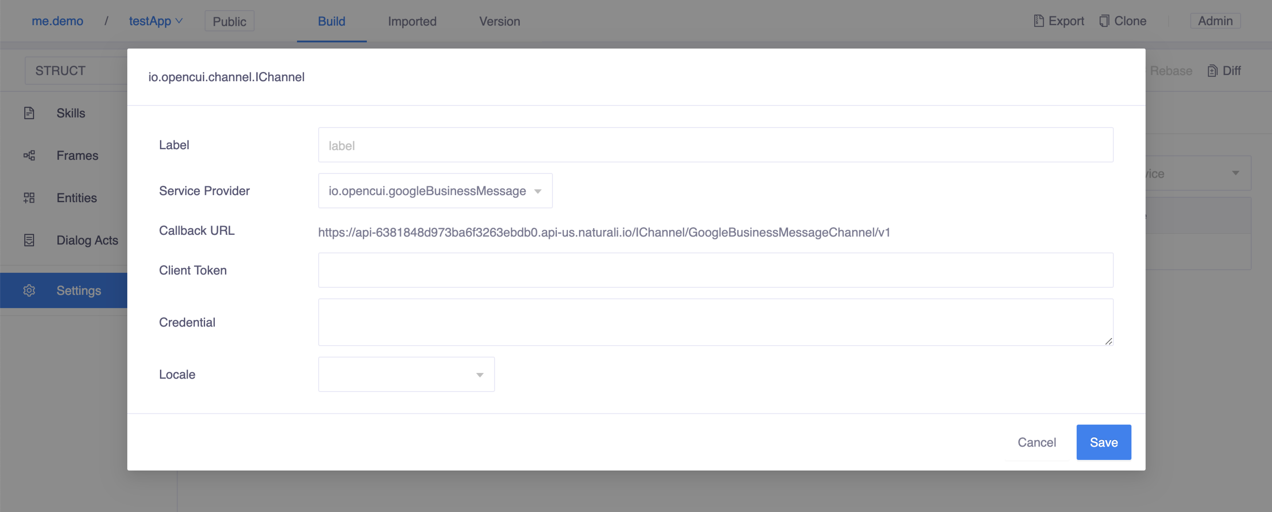Switch to the Imported tab
This screenshot has height=512, width=1272.
coord(412,21)
